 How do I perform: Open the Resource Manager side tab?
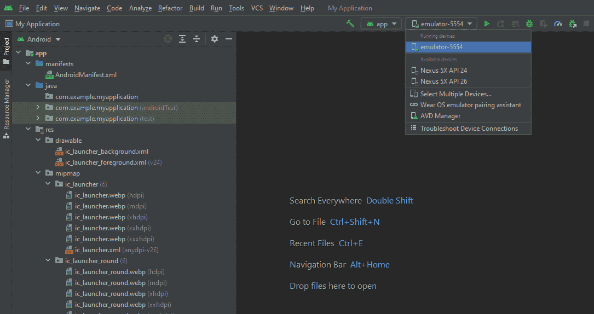point(6,108)
